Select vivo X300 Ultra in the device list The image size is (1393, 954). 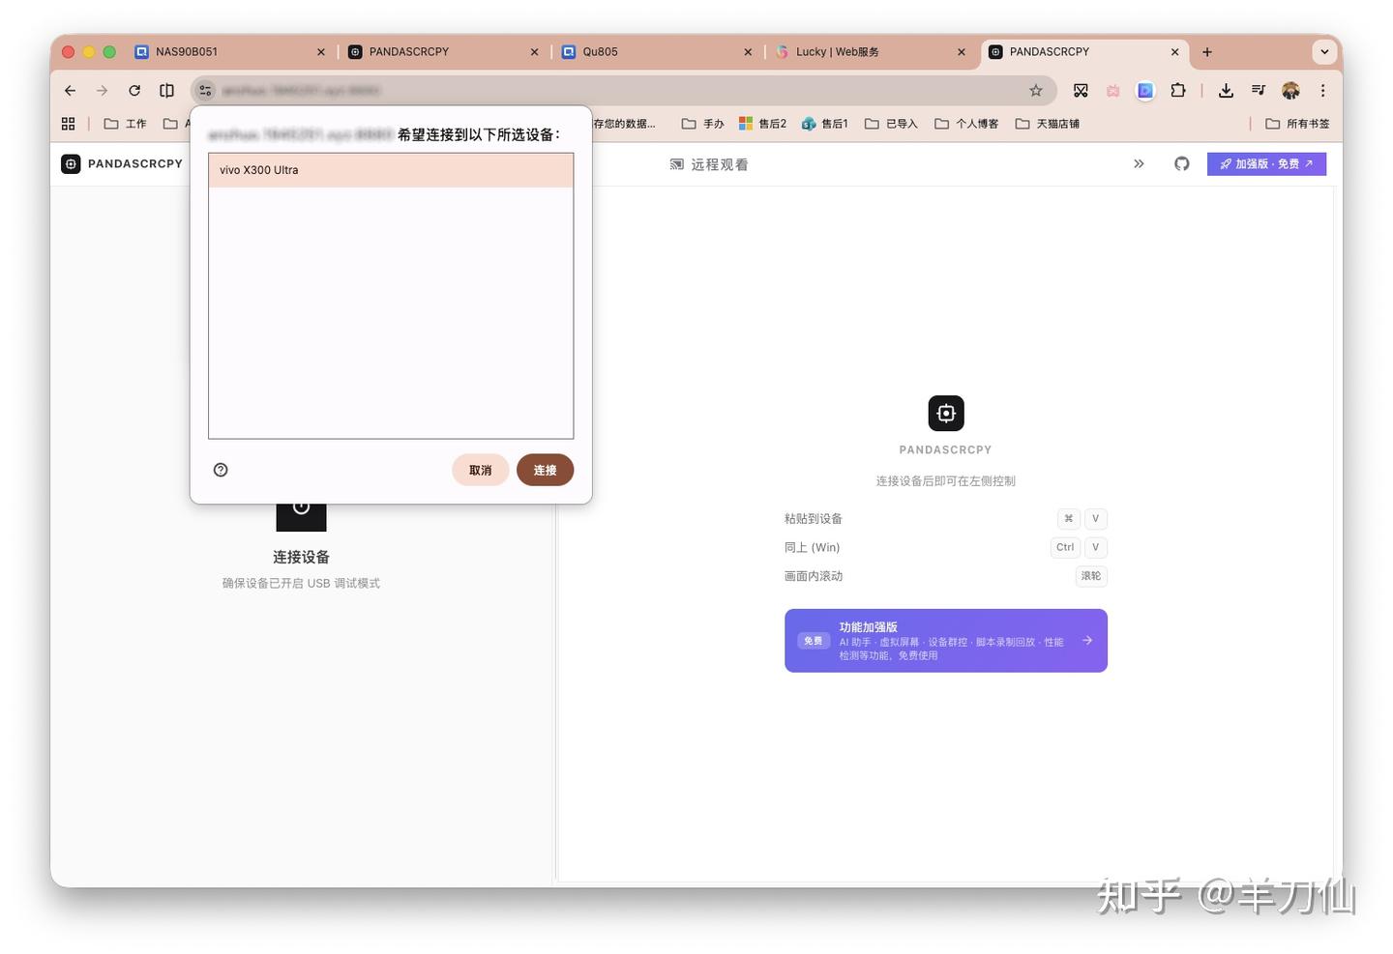[x=391, y=170]
